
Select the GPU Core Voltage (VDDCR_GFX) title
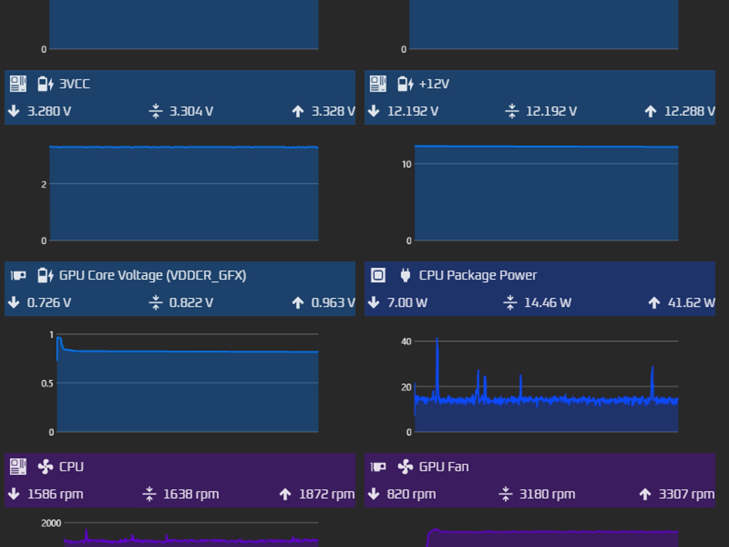tap(153, 275)
